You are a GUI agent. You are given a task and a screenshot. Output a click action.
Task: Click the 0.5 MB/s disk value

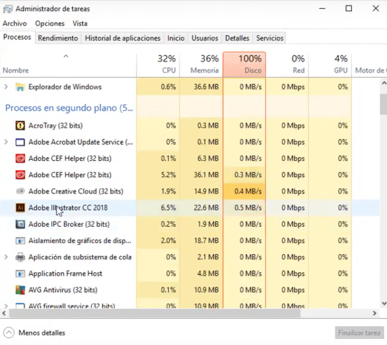pos(248,208)
